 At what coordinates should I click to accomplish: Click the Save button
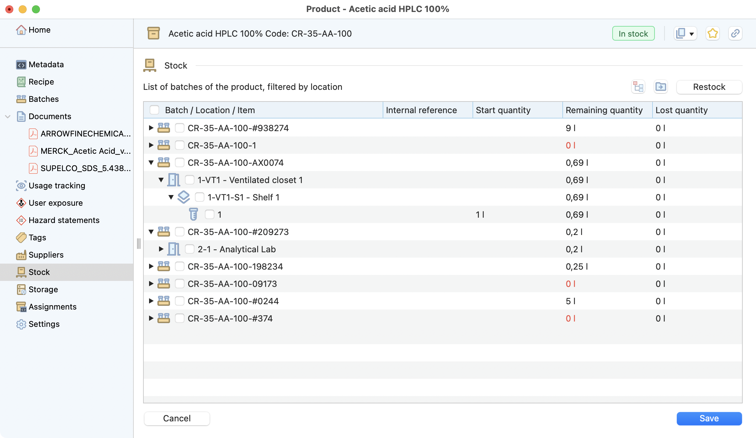709,418
